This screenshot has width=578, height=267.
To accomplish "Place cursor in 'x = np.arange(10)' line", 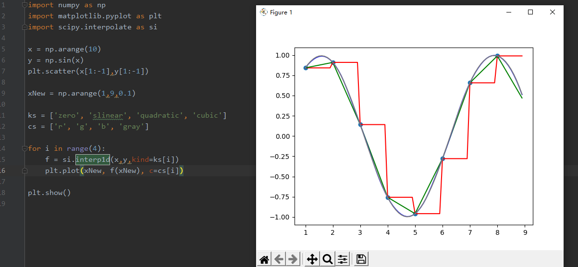I will tap(64, 49).
